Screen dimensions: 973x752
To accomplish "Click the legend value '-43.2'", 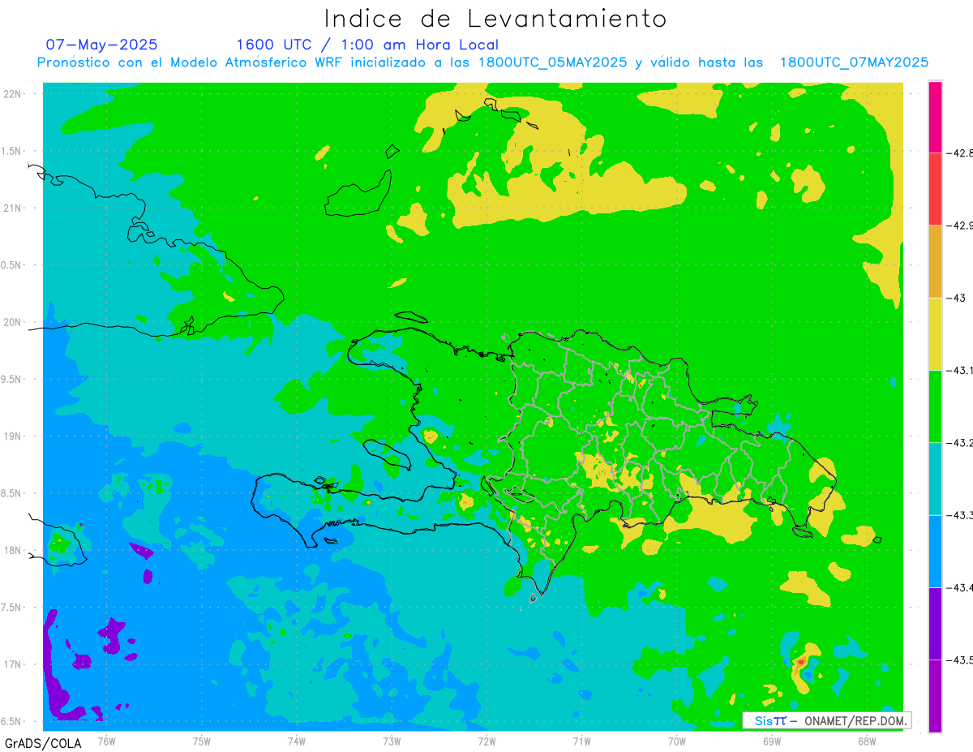I will tap(960, 442).
